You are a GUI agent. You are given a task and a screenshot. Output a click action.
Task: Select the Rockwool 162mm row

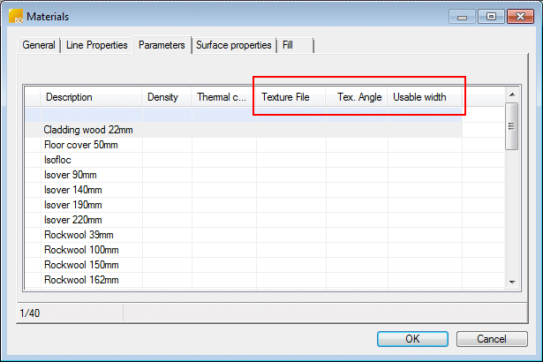[81, 280]
